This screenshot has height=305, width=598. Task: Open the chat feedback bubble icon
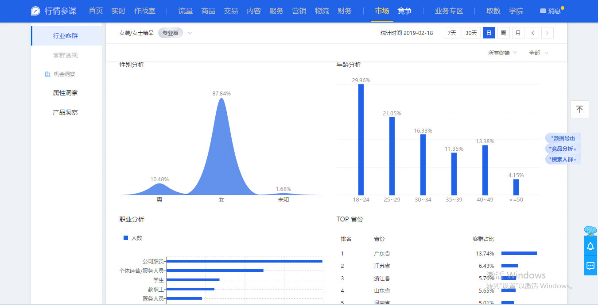[x=590, y=266]
